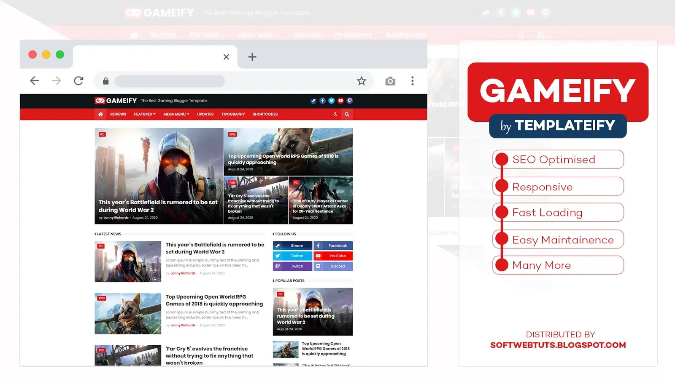Open the Updates menu item

(205, 114)
